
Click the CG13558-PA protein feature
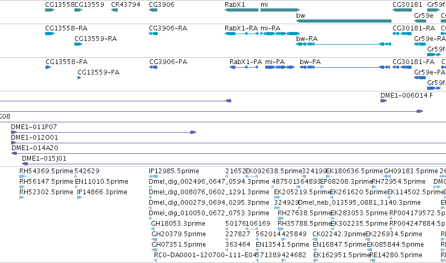[x=48, y=67]
